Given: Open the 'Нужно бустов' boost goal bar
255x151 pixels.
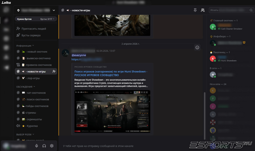Looking at the screenshot, I should pos(36,19).
